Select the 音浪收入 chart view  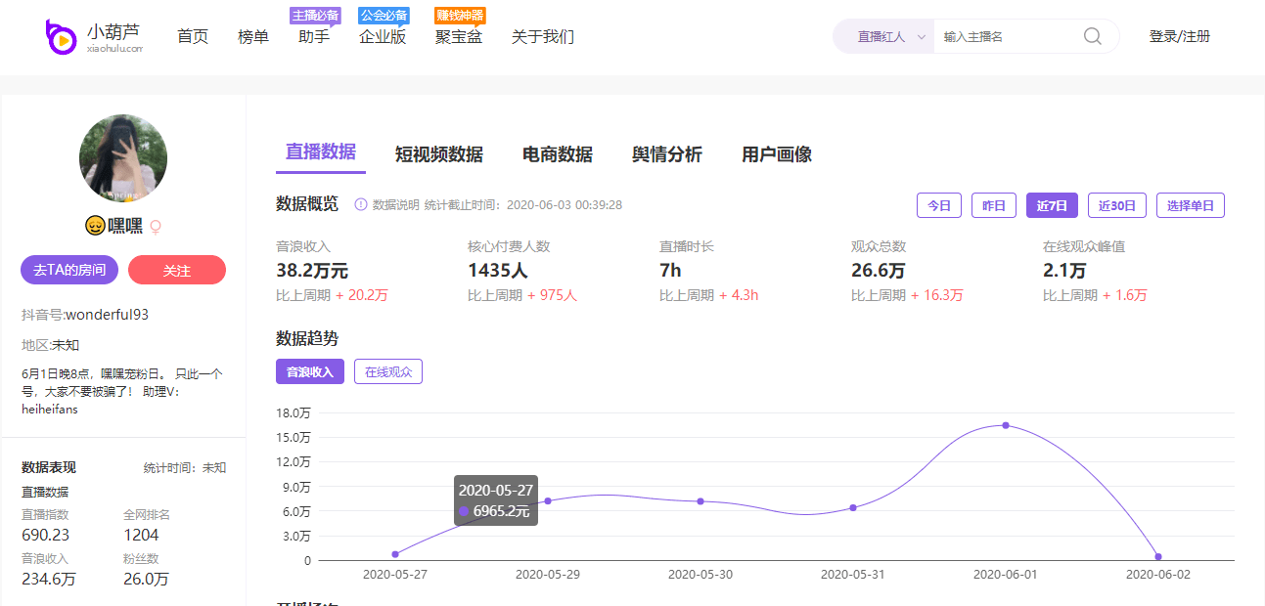click(310, 371)
